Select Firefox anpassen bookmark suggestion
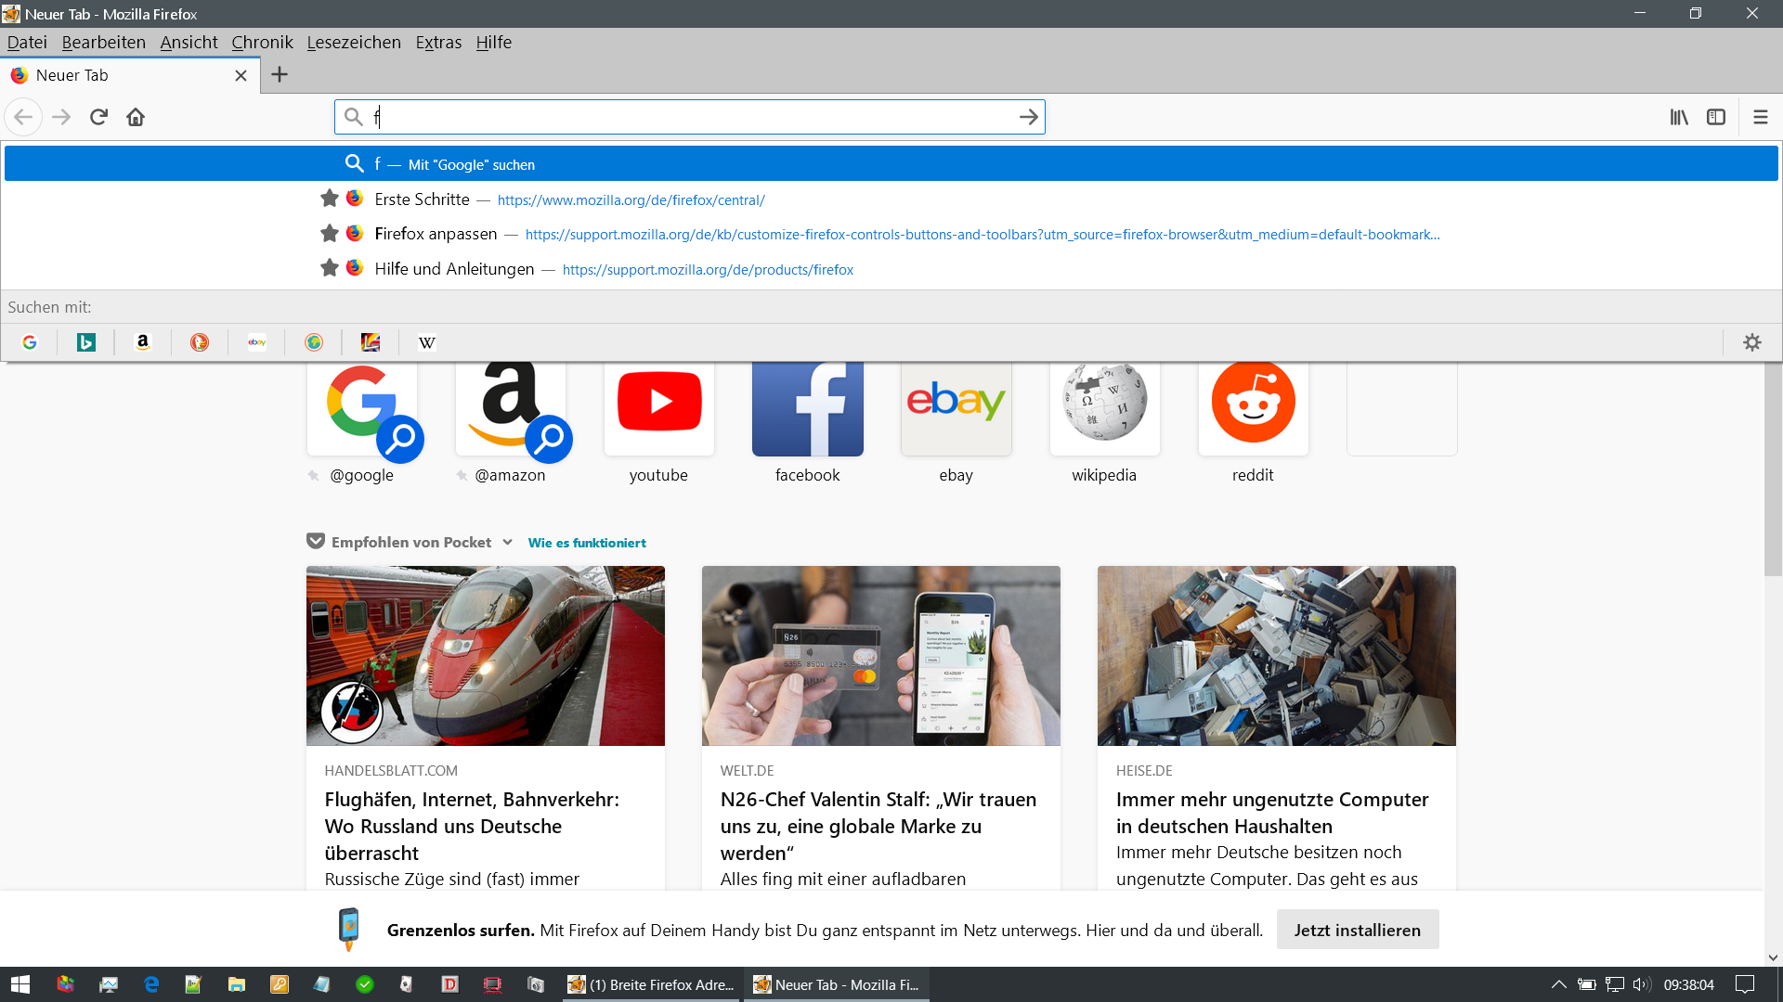Screen dimensions: 1783x1002 [x=436, y=234]
